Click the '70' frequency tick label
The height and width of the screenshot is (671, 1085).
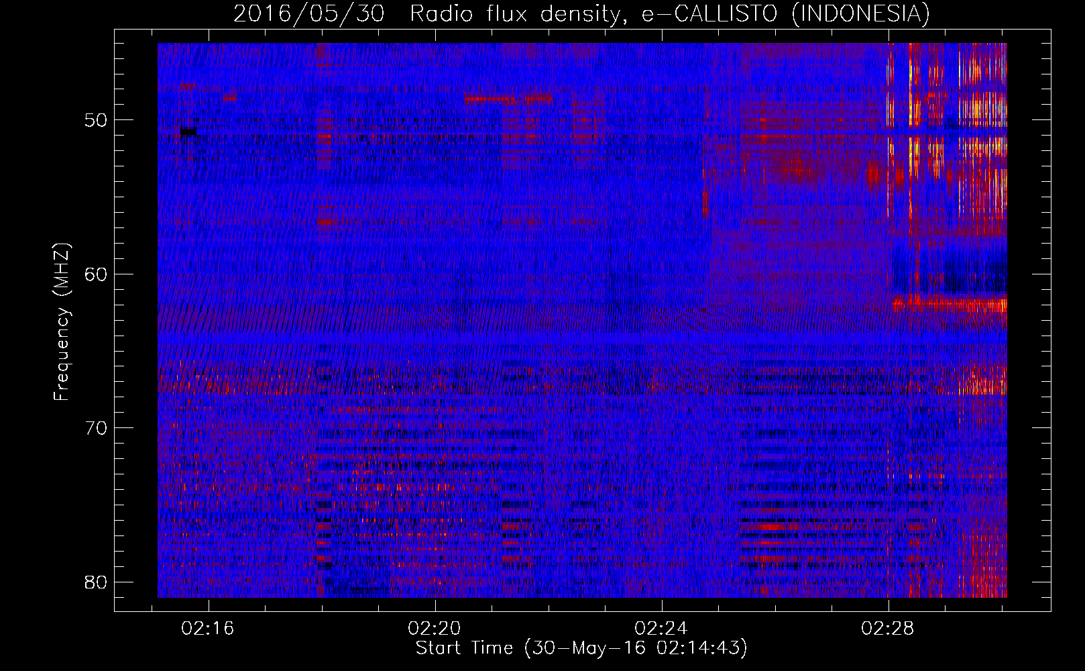click(x=96, y=427)
